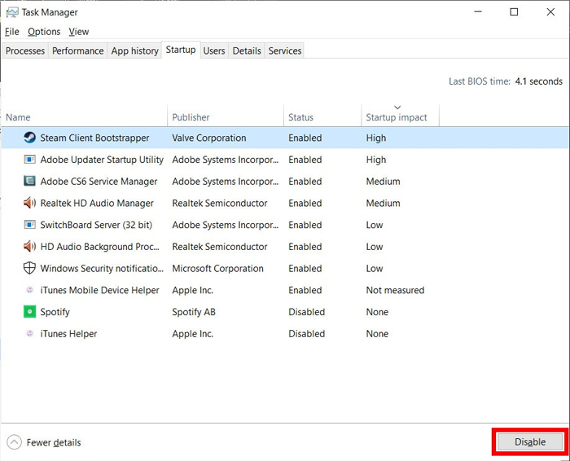Open the Options menu
570x461 pixels.
44,32
